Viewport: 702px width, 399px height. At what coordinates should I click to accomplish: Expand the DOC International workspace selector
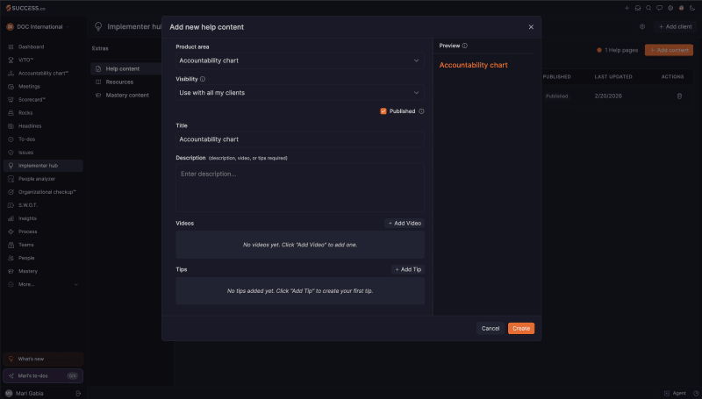pos(38,27)
